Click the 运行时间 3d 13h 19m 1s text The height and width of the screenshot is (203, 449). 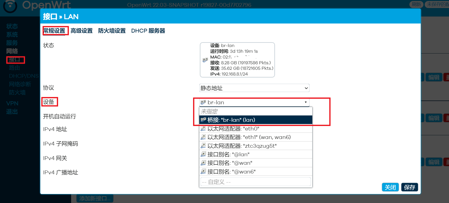[x=234, y=51]
